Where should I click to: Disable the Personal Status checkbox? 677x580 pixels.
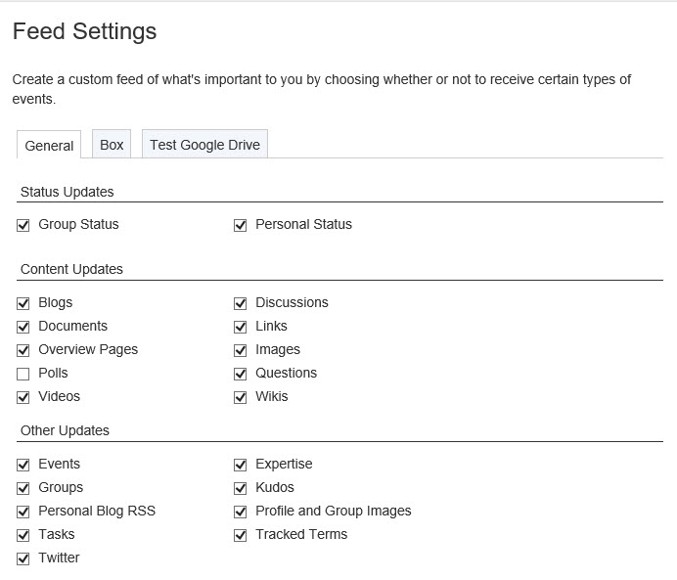tap(241, 225)
